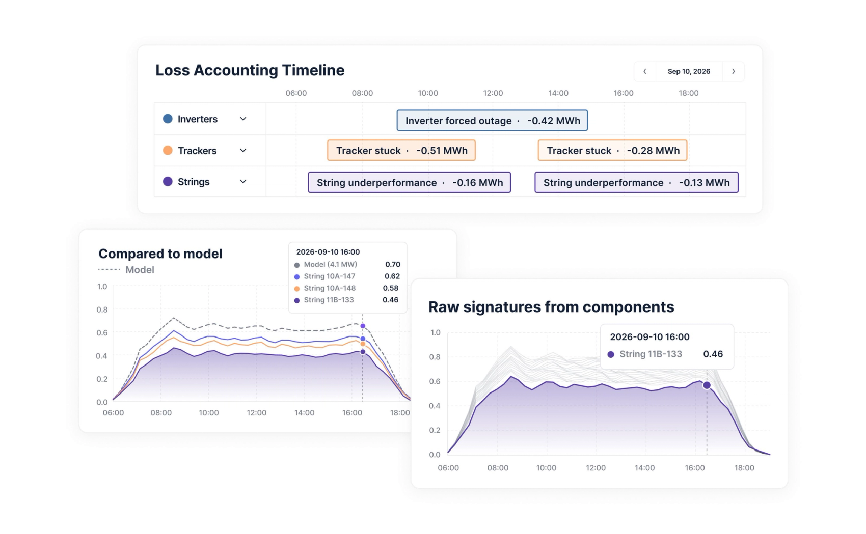Image resolution: width=866 pixels, height=534 pixels.
Task: Select Tracker stuck -0.51 MWh event
Action: (x=401, y=151)
